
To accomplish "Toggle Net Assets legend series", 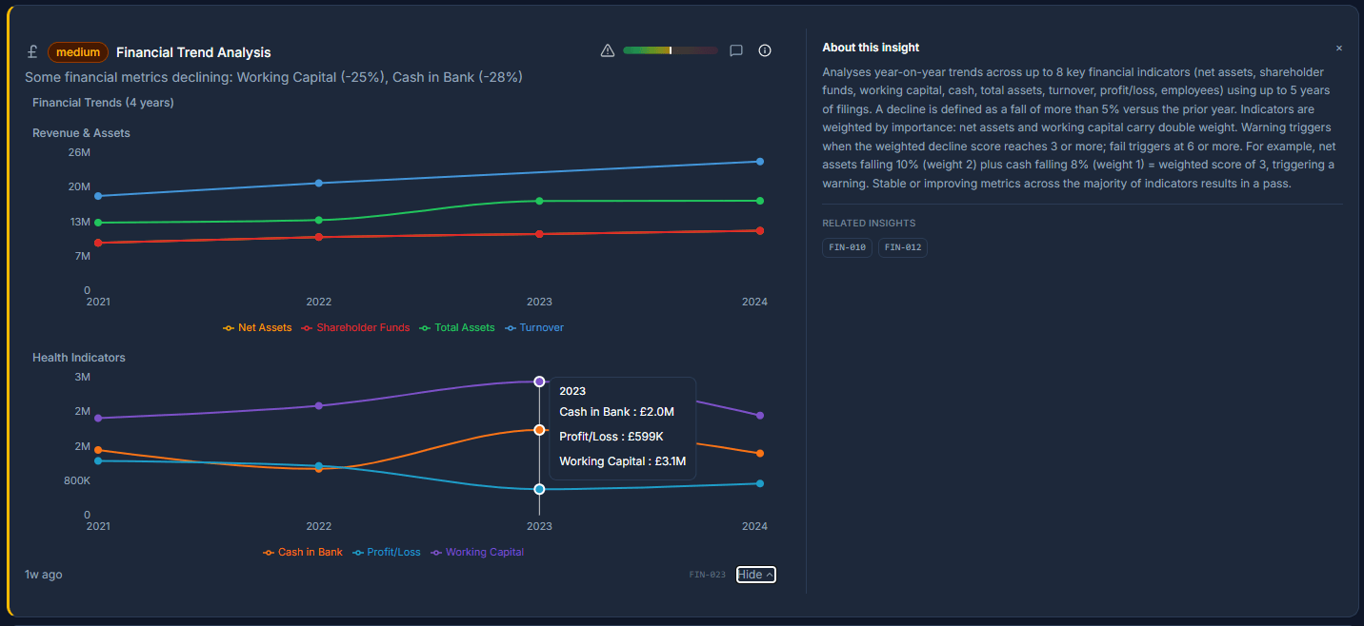I will [x=257, y=327].
